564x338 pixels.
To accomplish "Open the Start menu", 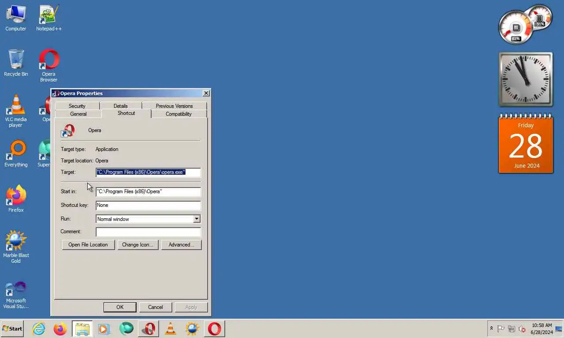I will tap(12, 329).
